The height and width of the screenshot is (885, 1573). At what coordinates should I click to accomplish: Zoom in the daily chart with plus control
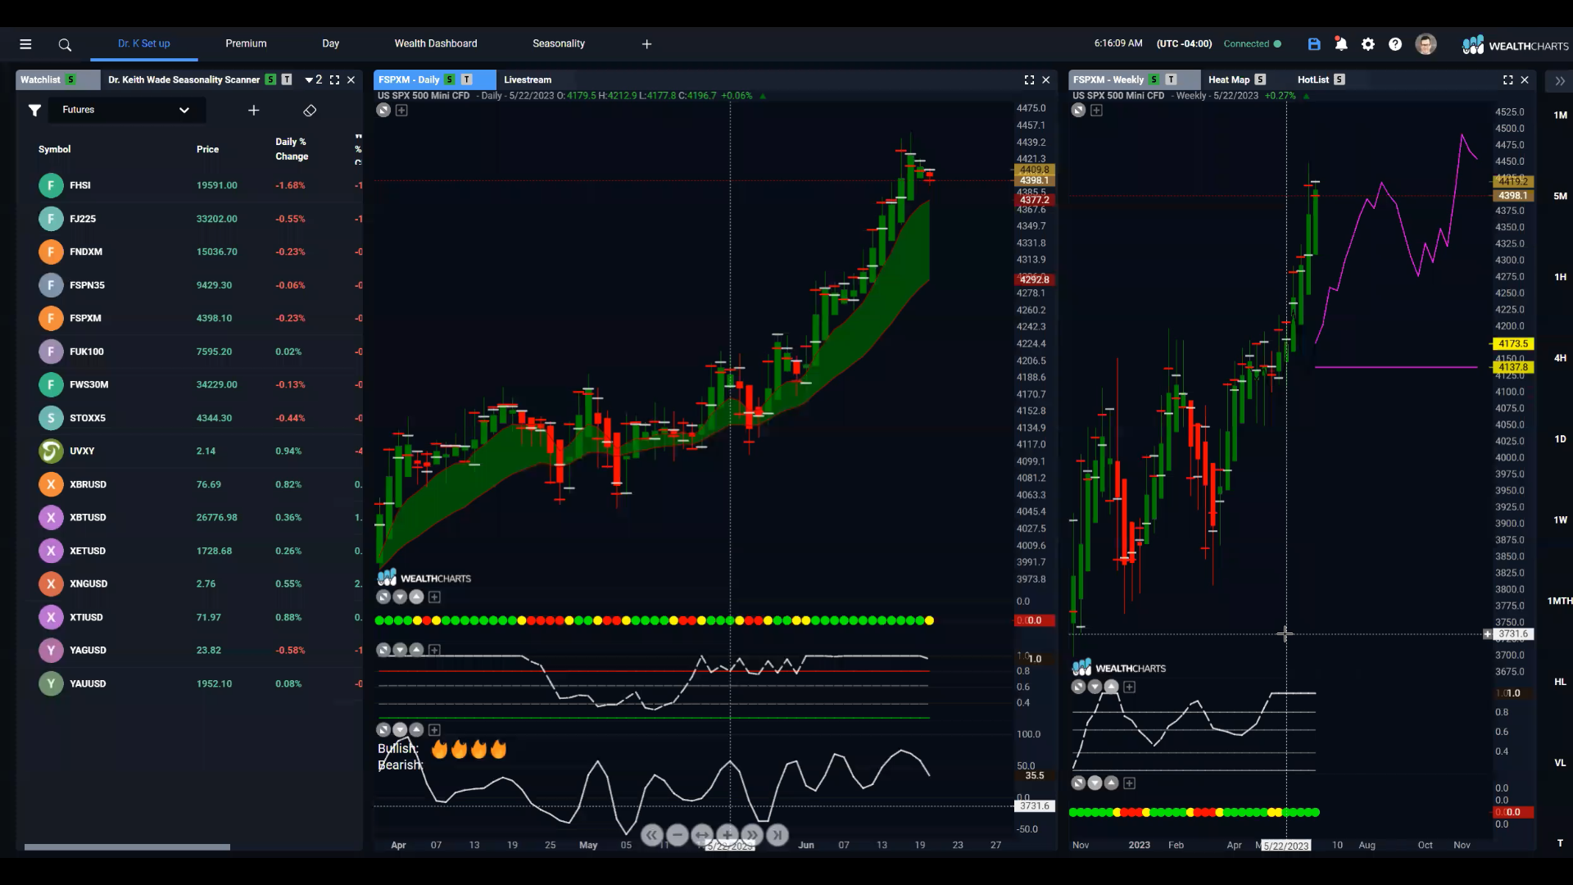pyautogui.click(x=728, y=835)
